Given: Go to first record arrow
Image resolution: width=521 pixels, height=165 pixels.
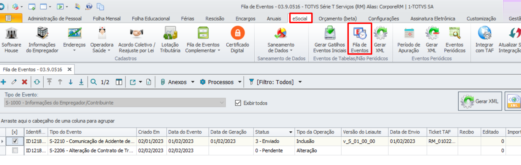Looking at the screenshot, I should point(49,82).
